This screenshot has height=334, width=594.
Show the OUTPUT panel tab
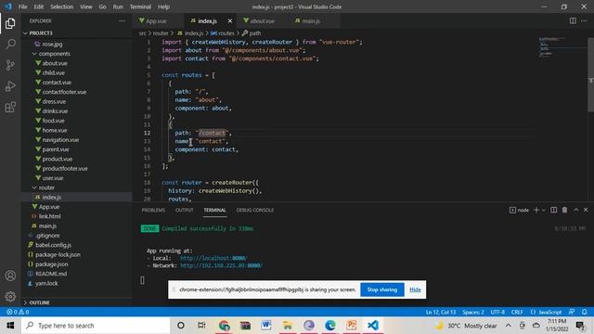point(184,211)
